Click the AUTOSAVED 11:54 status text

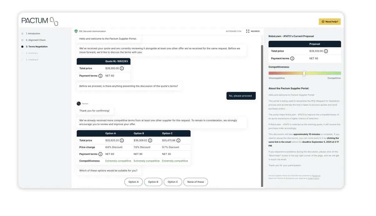tap(233, 31)
